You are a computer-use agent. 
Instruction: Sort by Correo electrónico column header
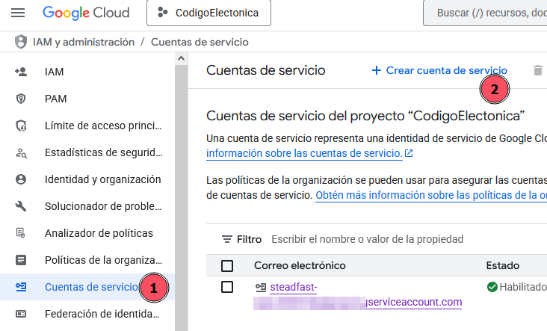[300, 265]
